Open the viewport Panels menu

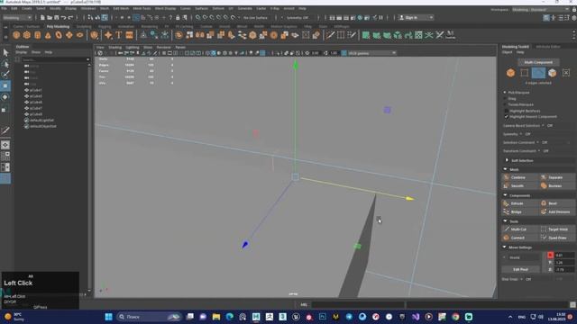pos(180,48)
